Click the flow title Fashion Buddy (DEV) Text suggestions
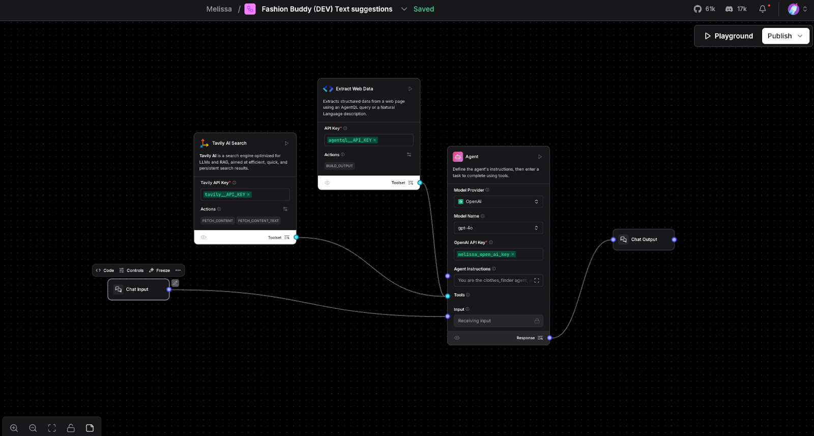The image size is (814, 436). (x=327, y=9)
